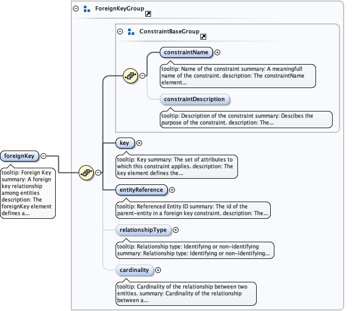
Task: Select the foreignKey root element
Action: tap(20, 156)
